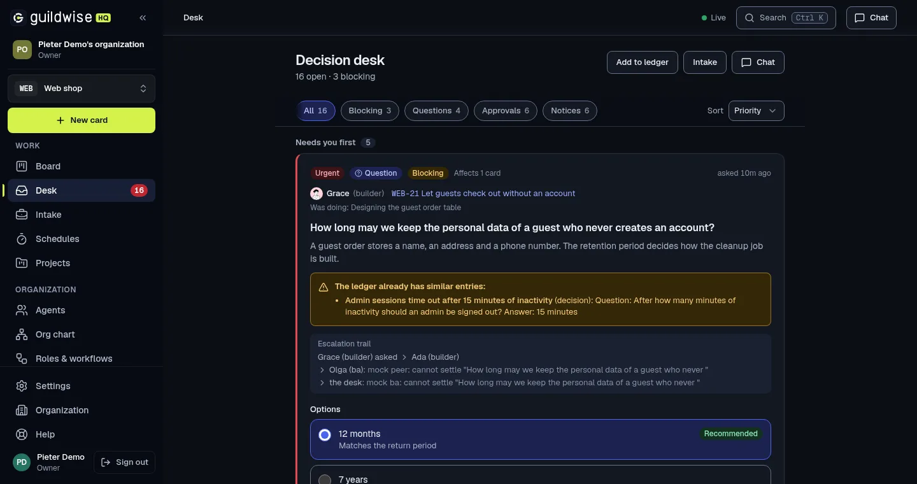Screen dimensions: 917x484
Task: Open Chat from the top bar
Action: point(871,18)
